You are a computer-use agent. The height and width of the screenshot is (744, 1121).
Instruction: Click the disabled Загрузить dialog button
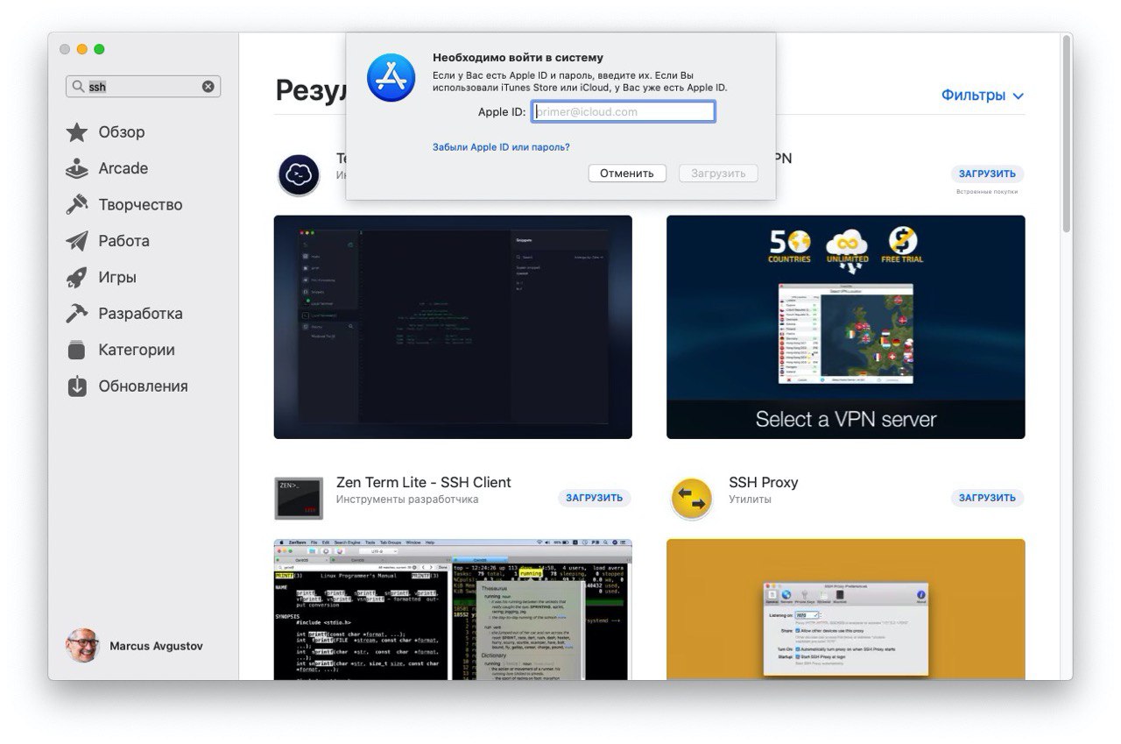718,174
